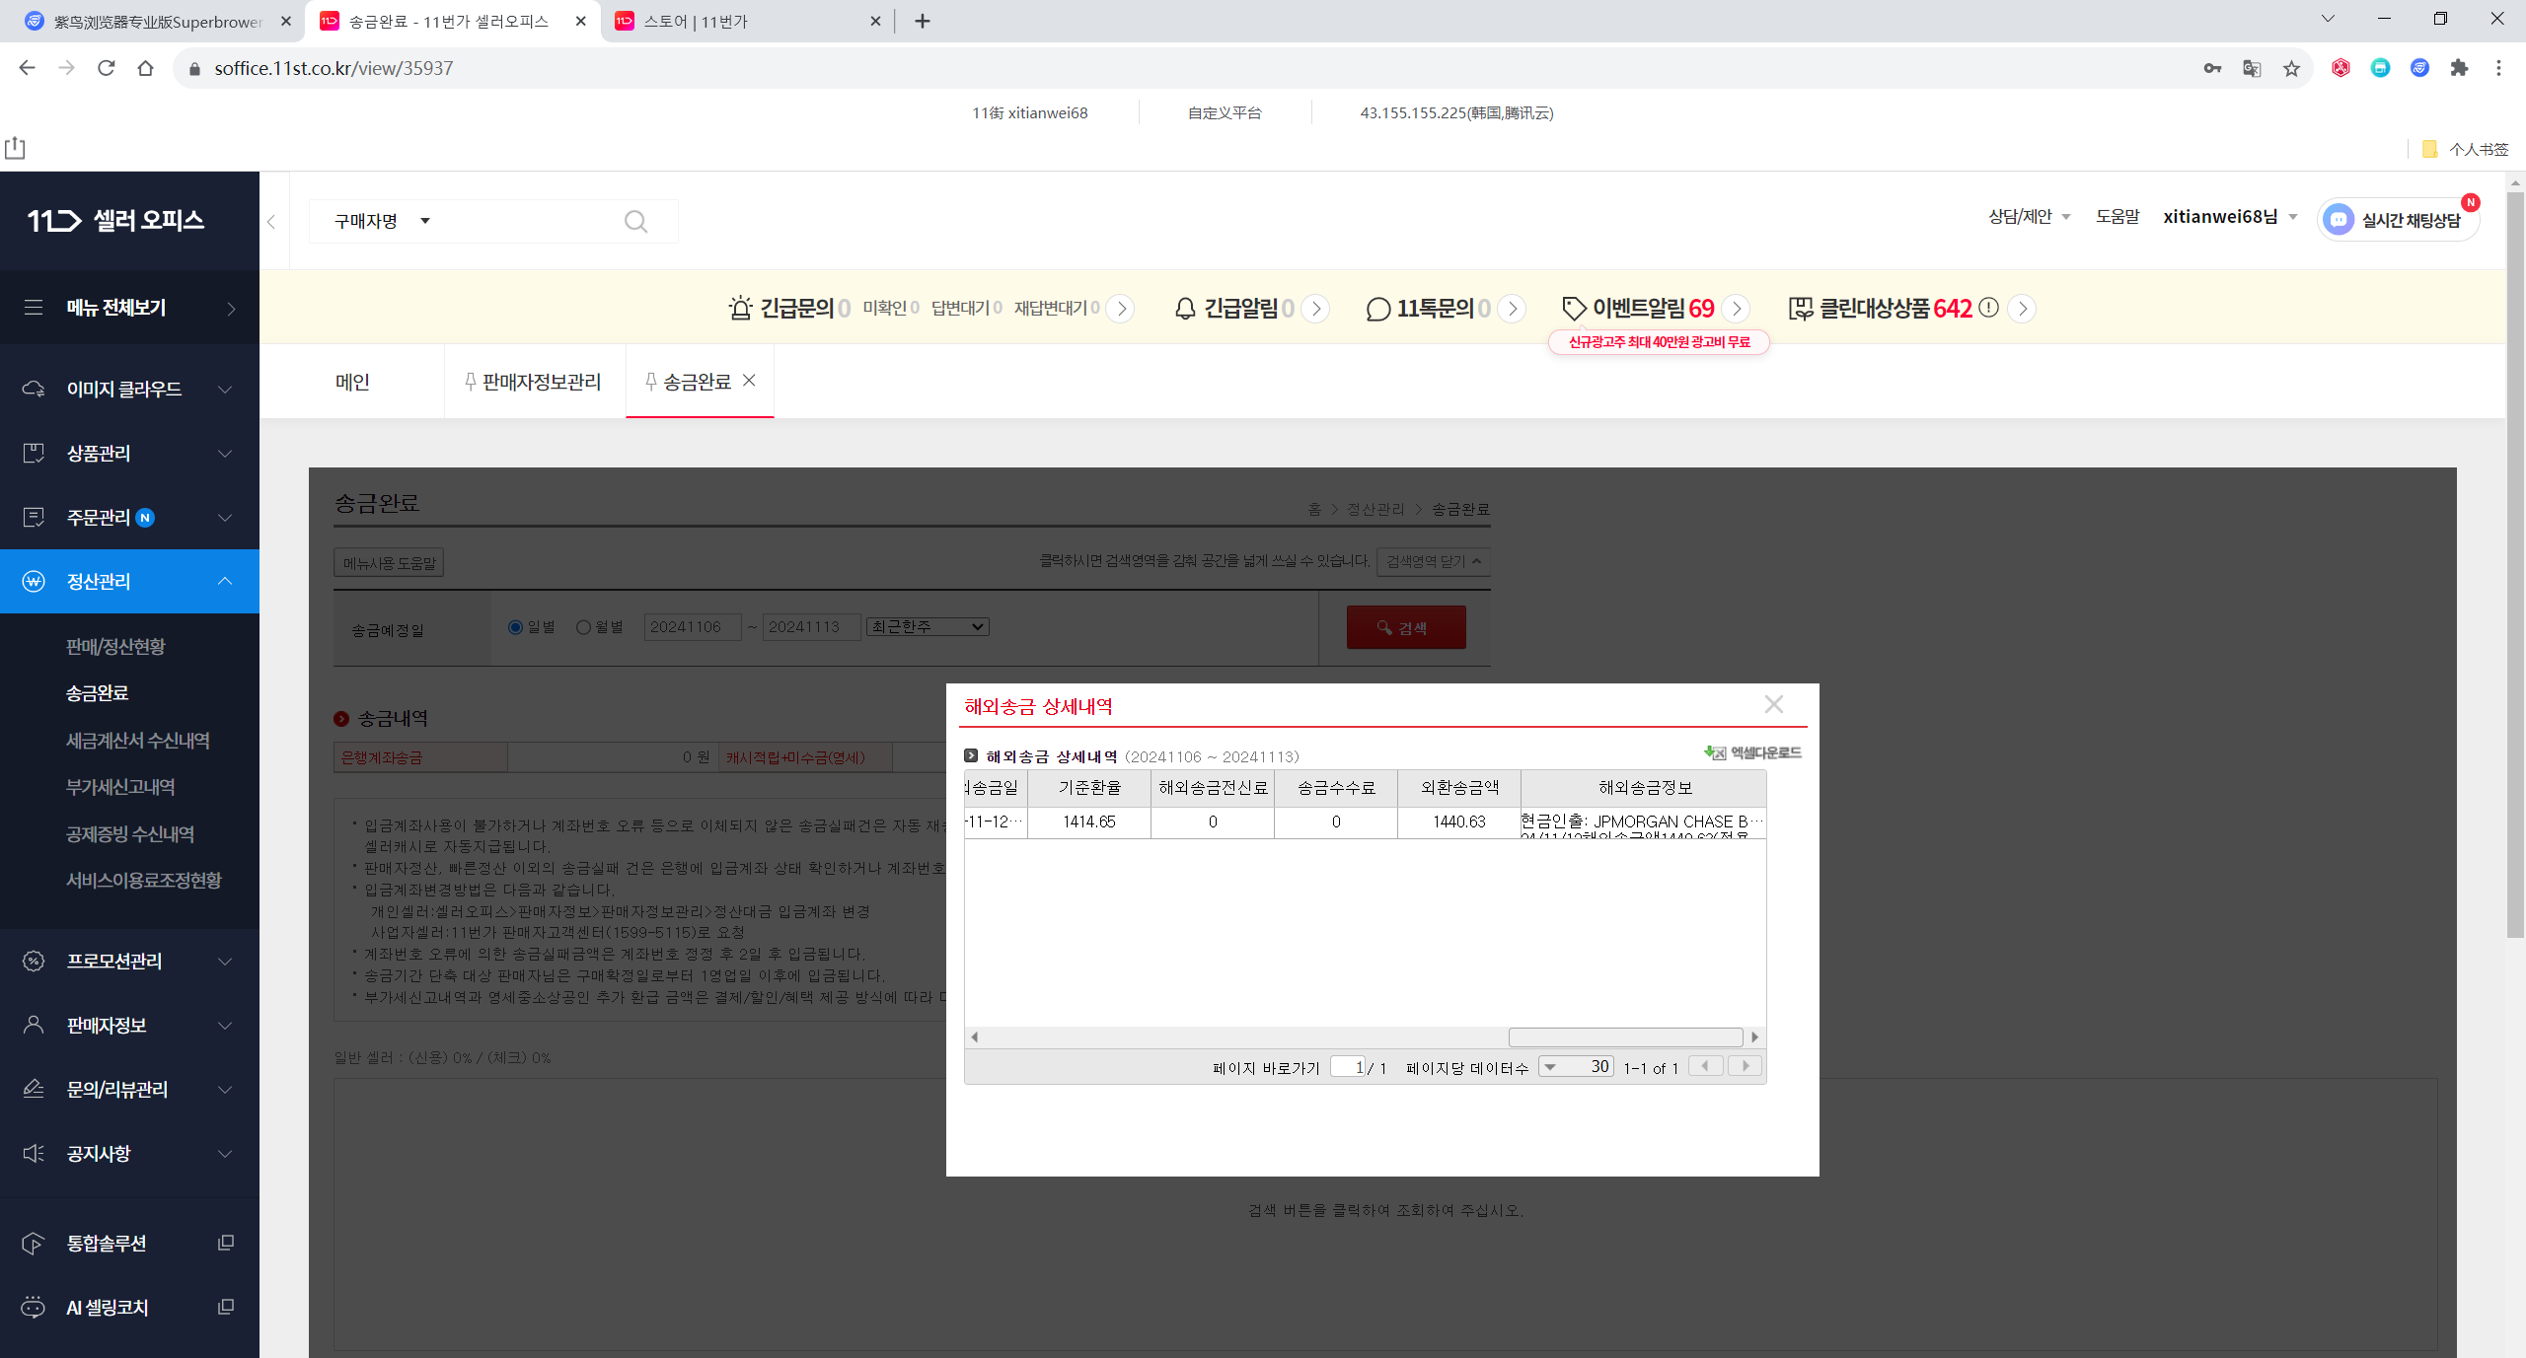Click the share icon below the address bar
This screenshot has height=1358, width=2526.
pos(15,147)
